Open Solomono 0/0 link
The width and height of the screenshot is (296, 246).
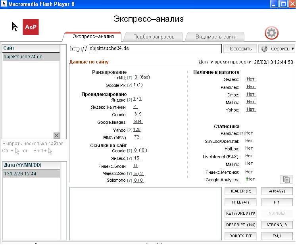tap(138, 180)
